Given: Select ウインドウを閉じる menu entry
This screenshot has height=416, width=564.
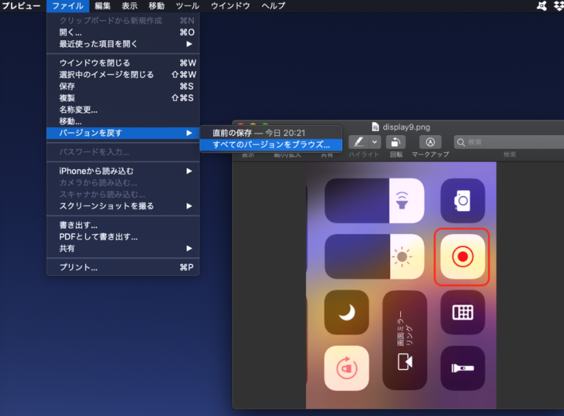Looking at the screenshot, I should point(123,63).
